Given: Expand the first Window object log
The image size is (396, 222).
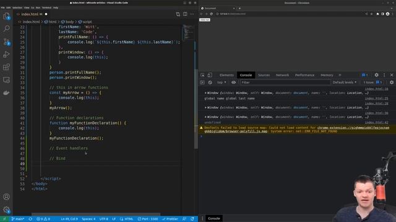Looking at the screenshot, I should tap(205, 93).
